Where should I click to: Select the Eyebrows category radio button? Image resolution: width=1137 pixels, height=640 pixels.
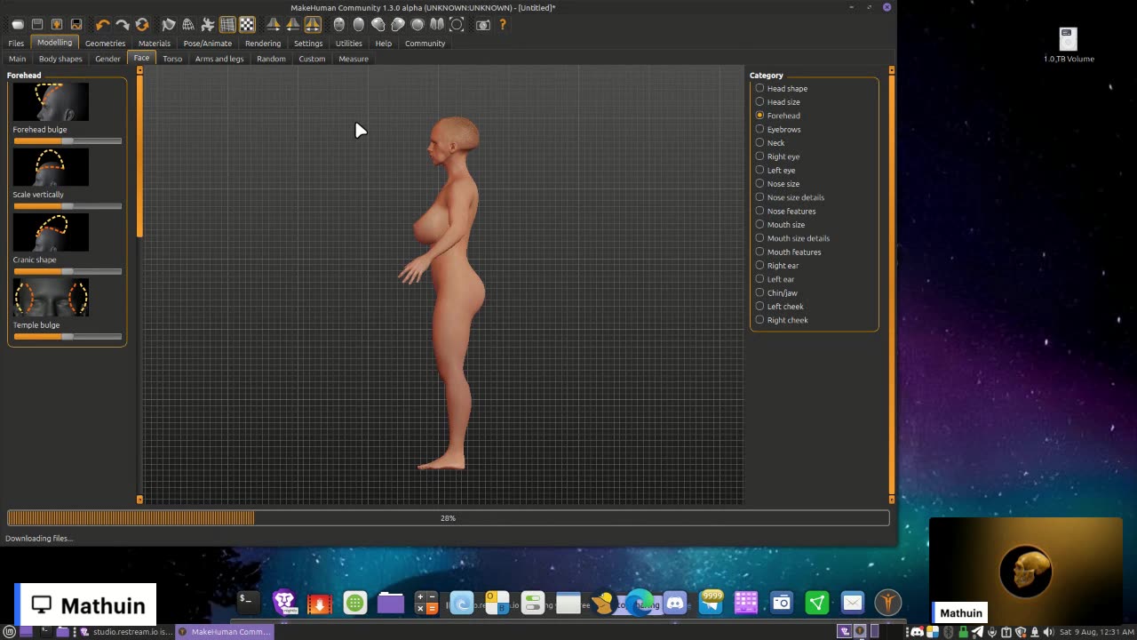(759, 129)
